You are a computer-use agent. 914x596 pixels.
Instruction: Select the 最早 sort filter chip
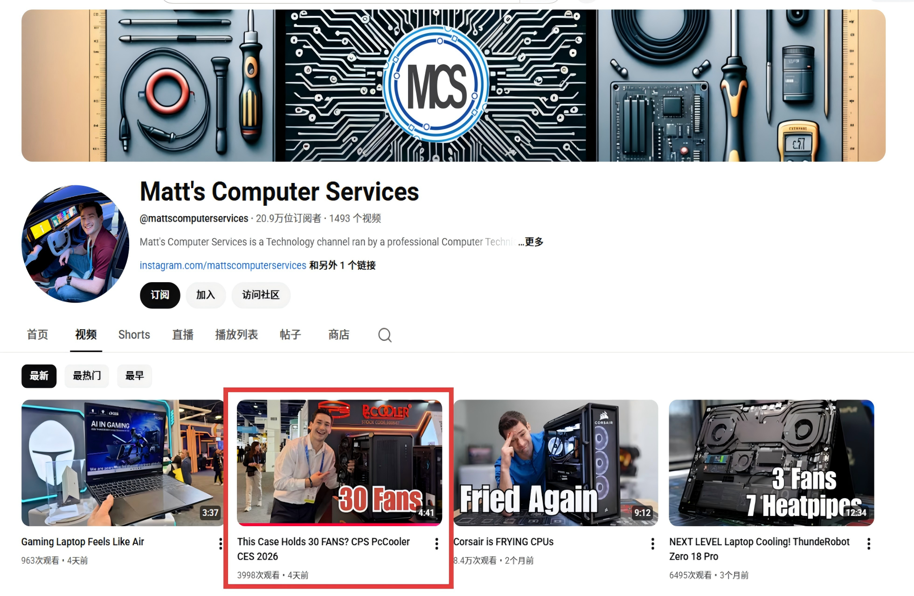click(135, 376)
